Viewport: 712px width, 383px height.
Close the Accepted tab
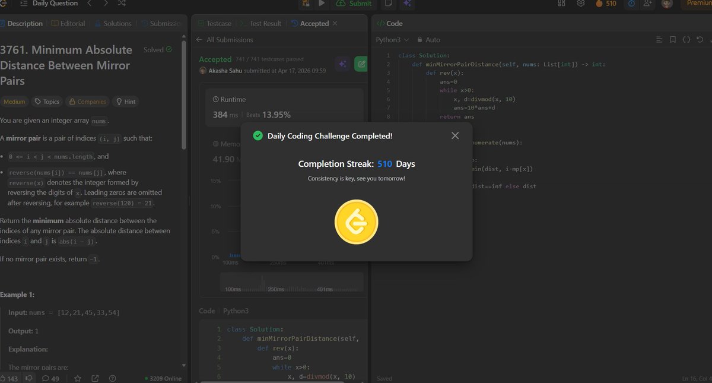point(335,24)
